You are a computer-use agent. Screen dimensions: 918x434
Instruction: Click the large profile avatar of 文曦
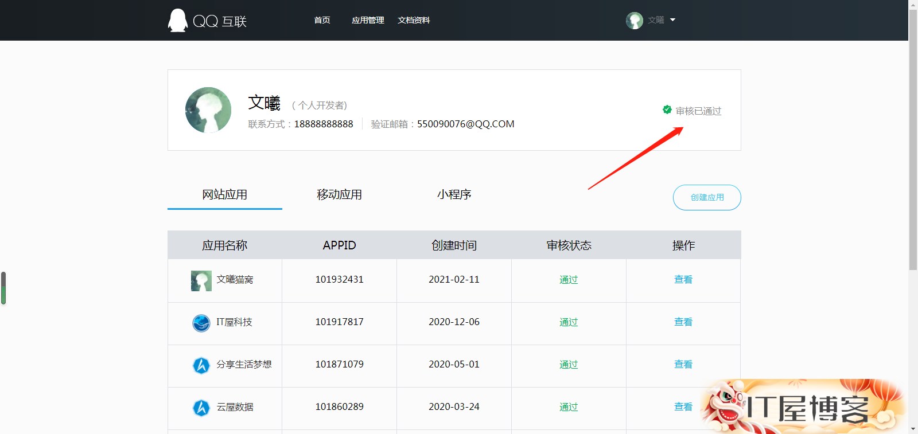[x=208, y=110]
